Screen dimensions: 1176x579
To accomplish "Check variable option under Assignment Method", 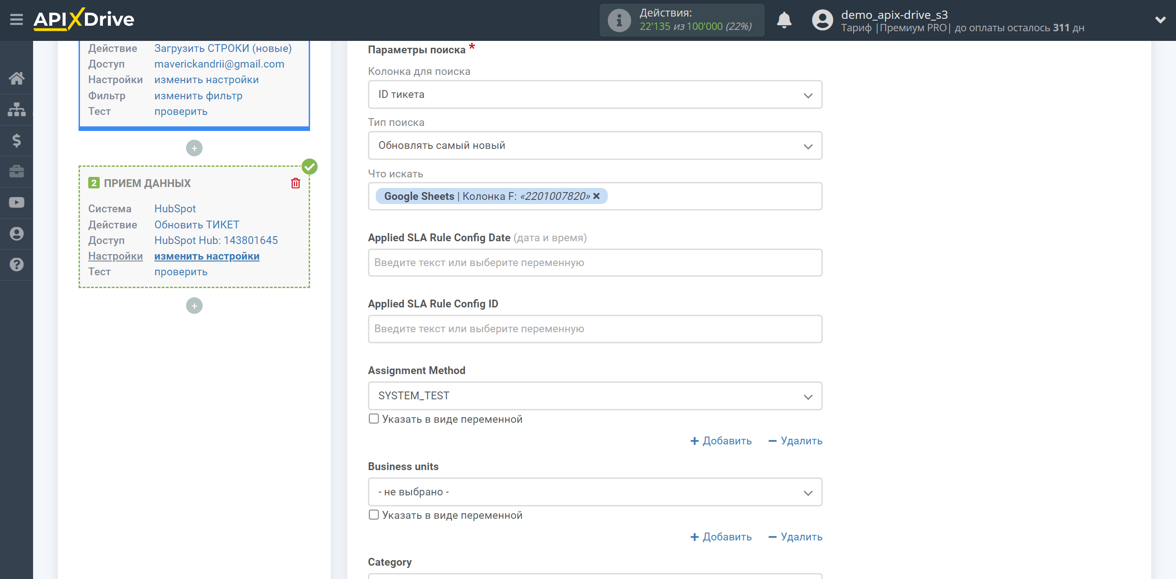I will click(374, 419).
